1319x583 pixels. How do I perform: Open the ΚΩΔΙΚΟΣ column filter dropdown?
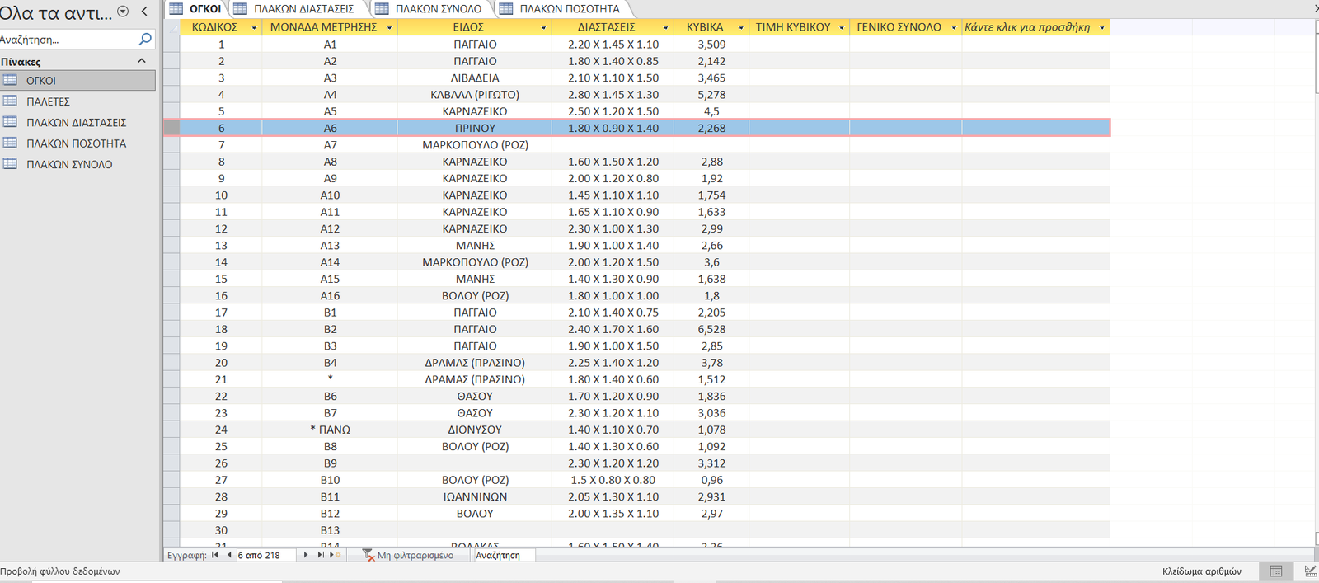[x=254, y=28]
